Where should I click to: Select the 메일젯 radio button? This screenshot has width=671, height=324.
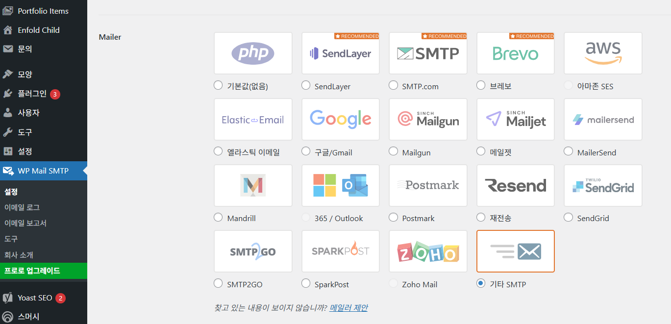(x=481, y=151)
